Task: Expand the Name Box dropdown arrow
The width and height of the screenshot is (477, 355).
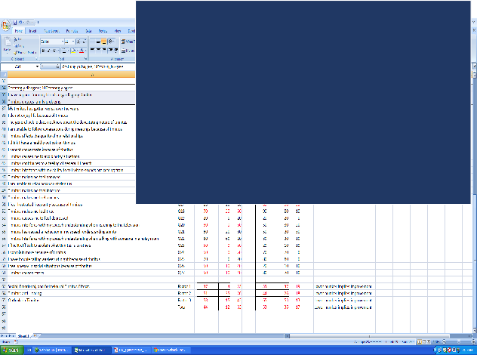Action: tap(37, 66)
